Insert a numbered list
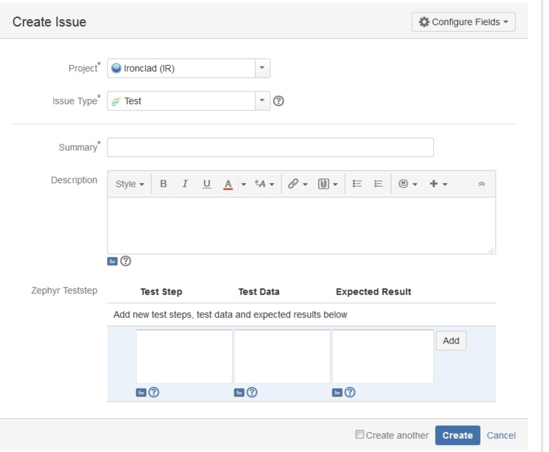This screenshot has height=452, width=549. click(378, 184)
